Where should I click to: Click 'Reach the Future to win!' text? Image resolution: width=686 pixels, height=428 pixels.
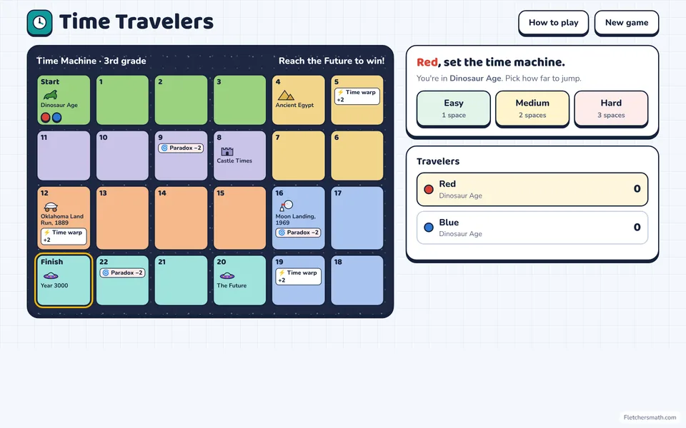click(x=332, y=61)
